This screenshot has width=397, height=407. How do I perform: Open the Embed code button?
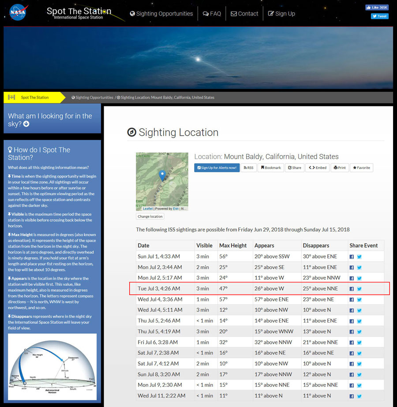[x=318, y=168]
